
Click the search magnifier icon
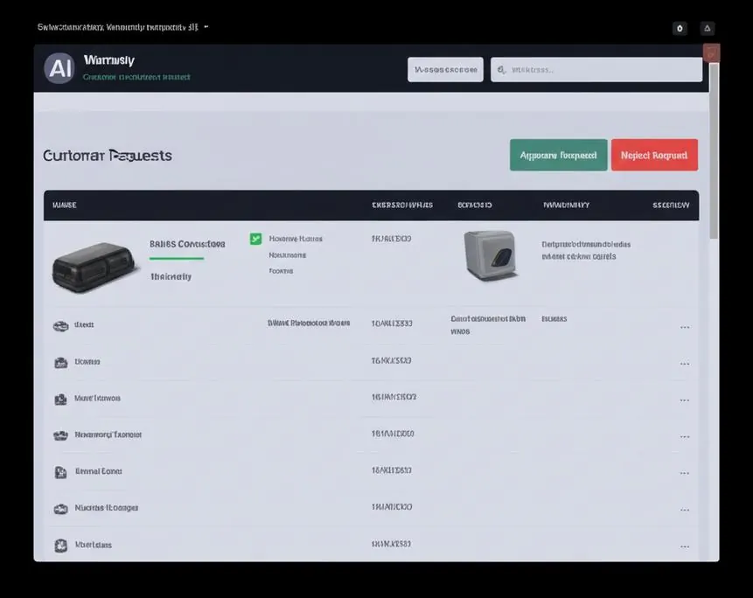click(x=501, y=70)
